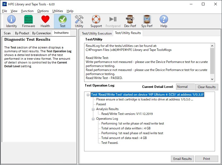Open the Options menu

43,11
